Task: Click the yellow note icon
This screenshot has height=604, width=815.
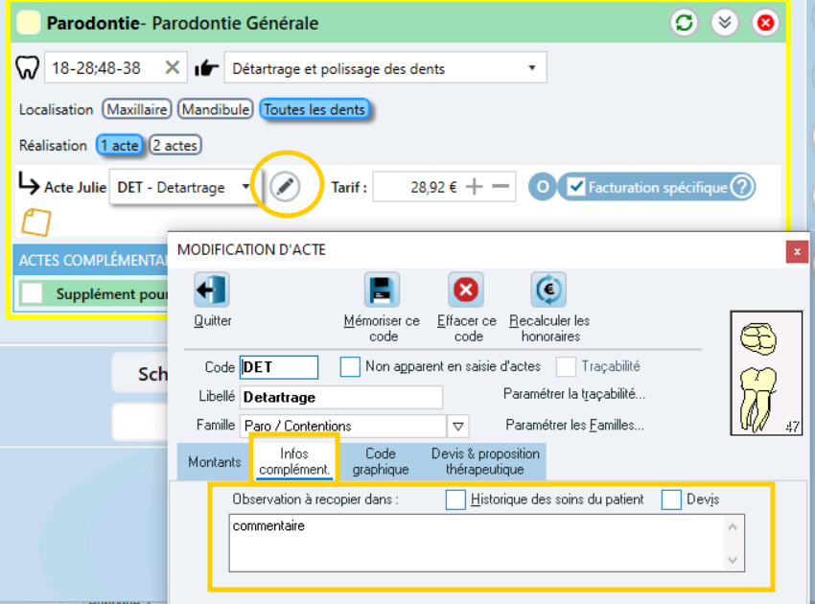Action: (35, 222)
